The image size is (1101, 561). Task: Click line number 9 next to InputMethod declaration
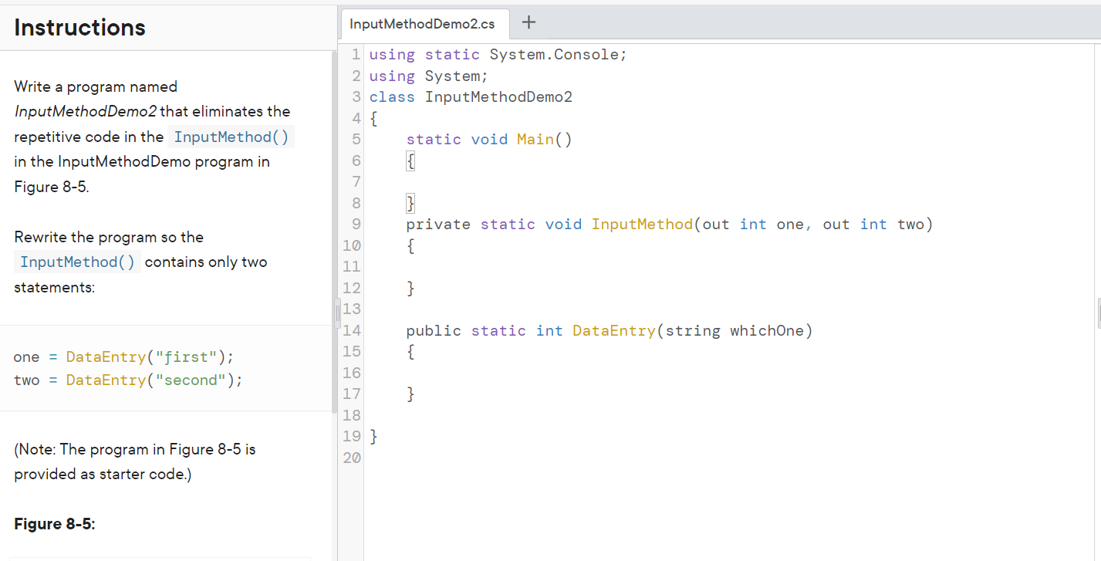click(x=355, y=224)
